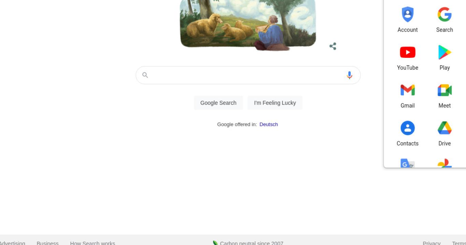This screenshot has width=466, height=245.
Task: Open the Business footer link
Action: 47,243
